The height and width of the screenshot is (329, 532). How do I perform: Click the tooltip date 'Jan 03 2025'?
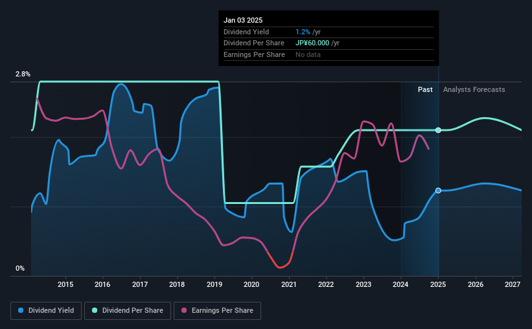point(243,20)
